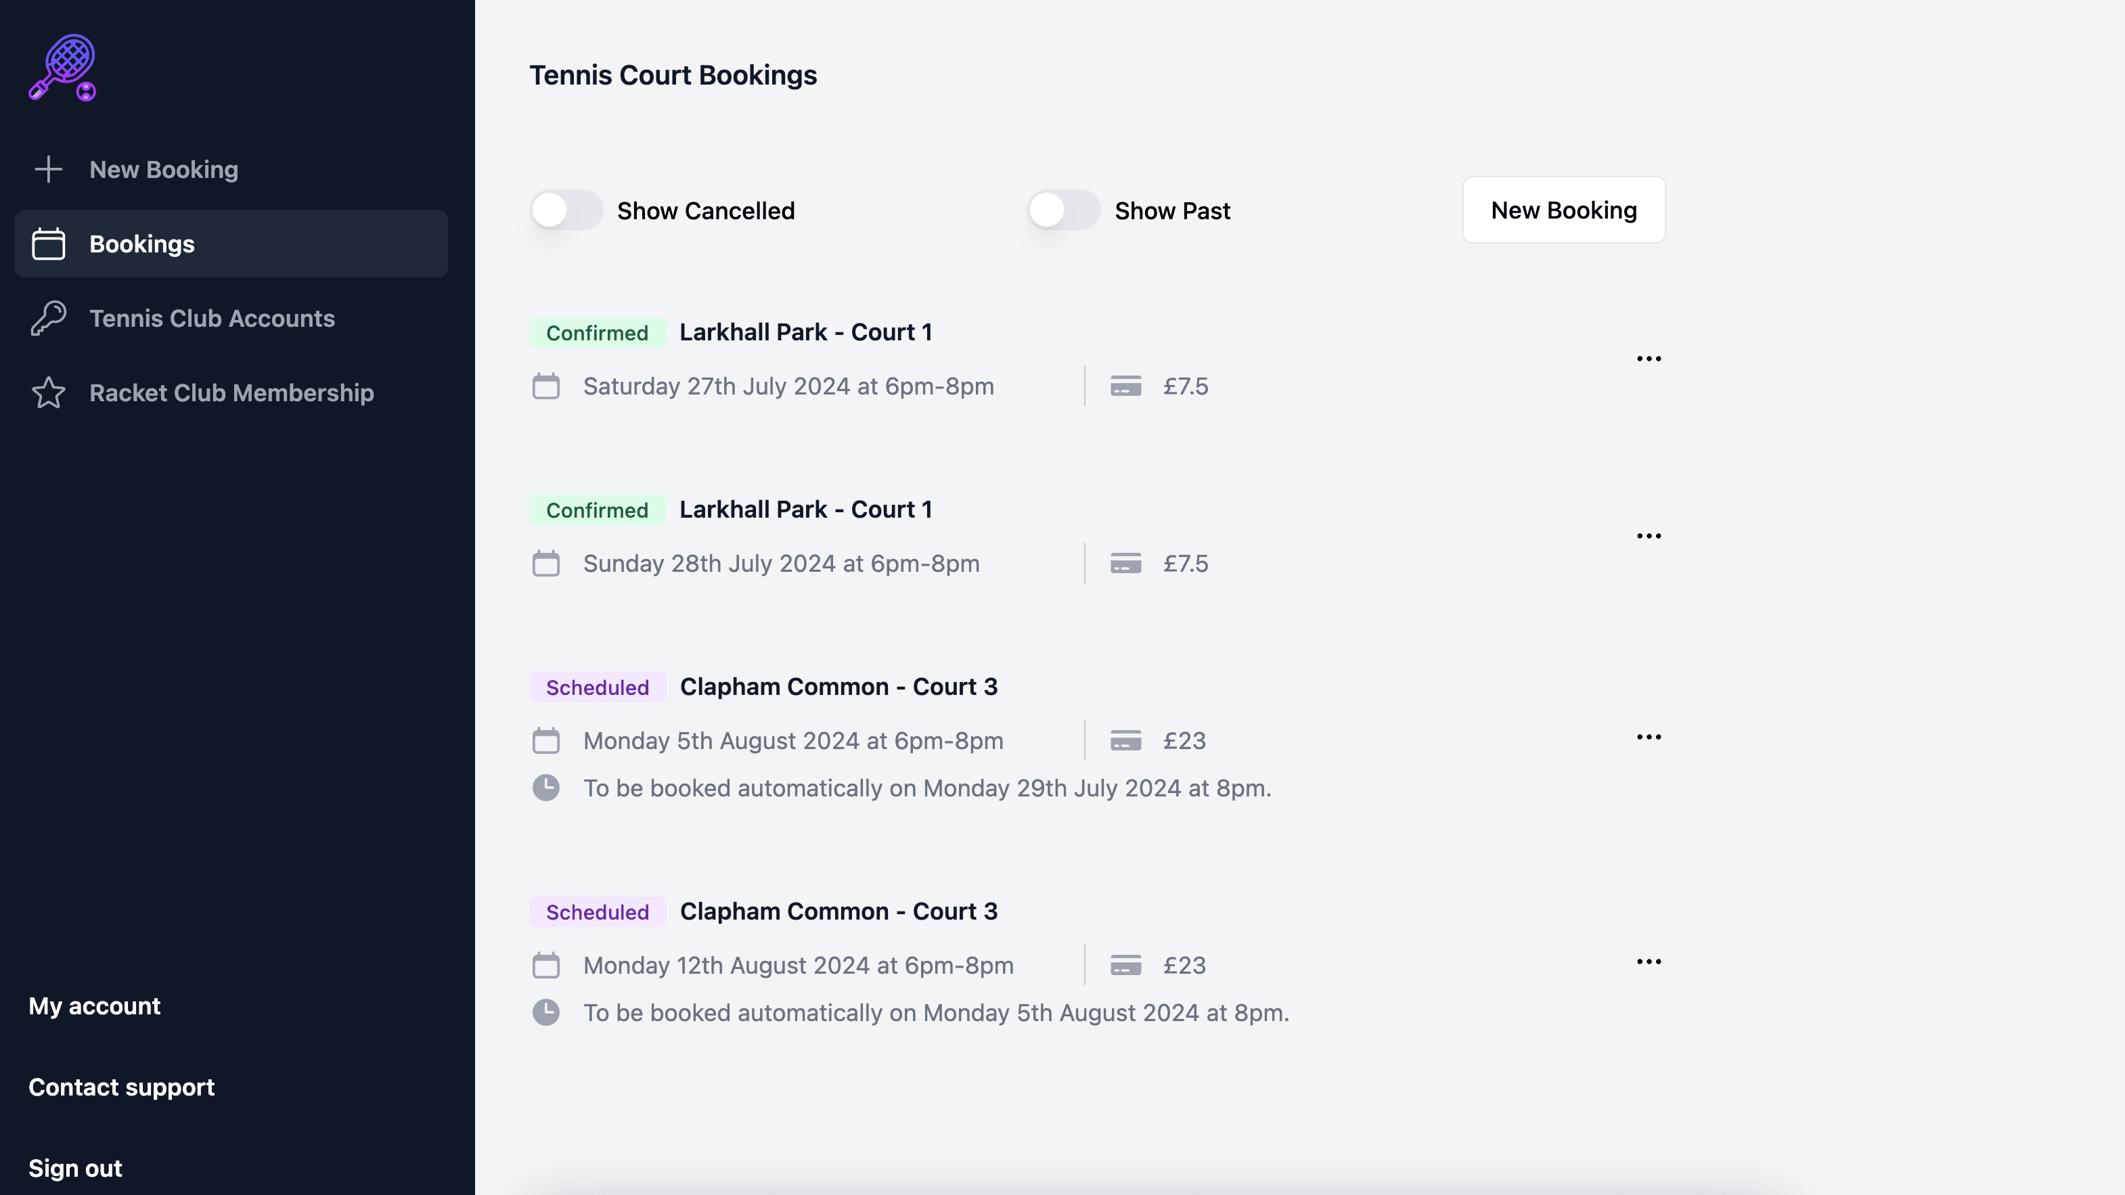Viewport: 2125px width, 1195px height.
Task: Expand ellipsis menu for Clapham Common August 12th
Action: [1648, 962]
